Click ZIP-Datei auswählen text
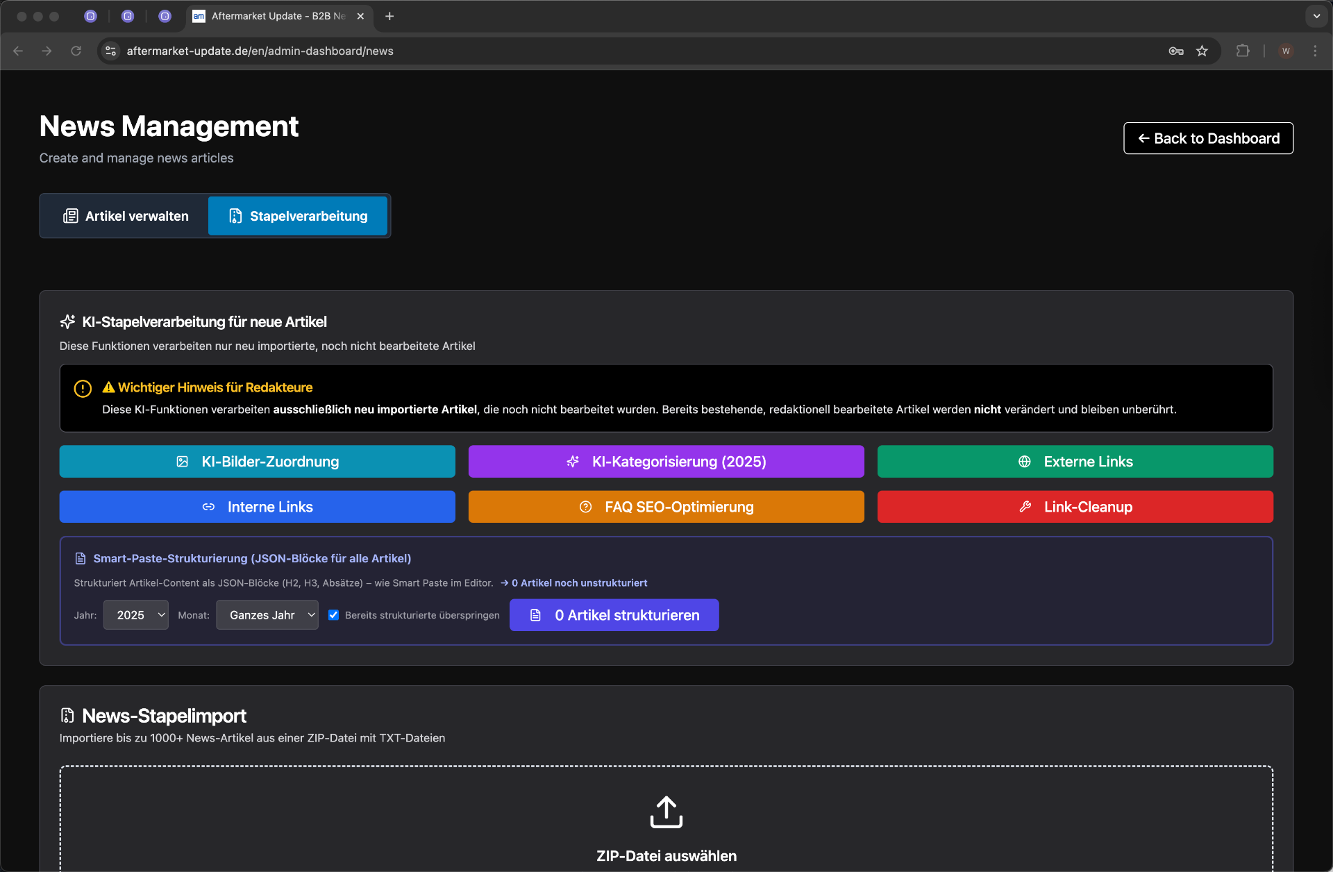The height and width of the screenshot is (872, 1333). coord(666,856)
